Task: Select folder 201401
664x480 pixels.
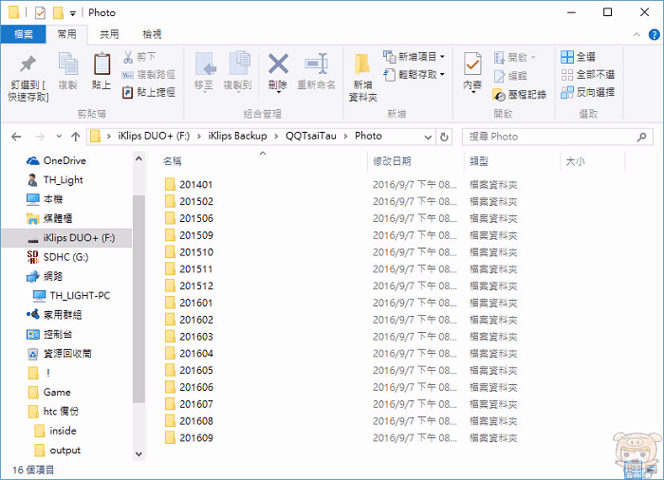Action: tap(189, 185)
